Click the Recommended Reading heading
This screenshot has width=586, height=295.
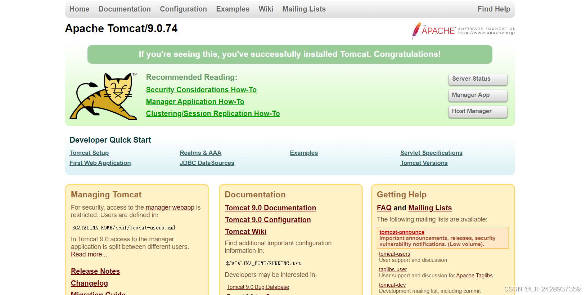[191, 77]
